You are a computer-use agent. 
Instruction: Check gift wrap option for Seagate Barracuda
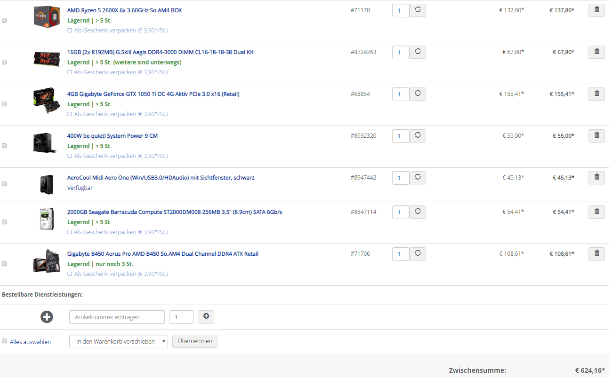click(70, 232)
